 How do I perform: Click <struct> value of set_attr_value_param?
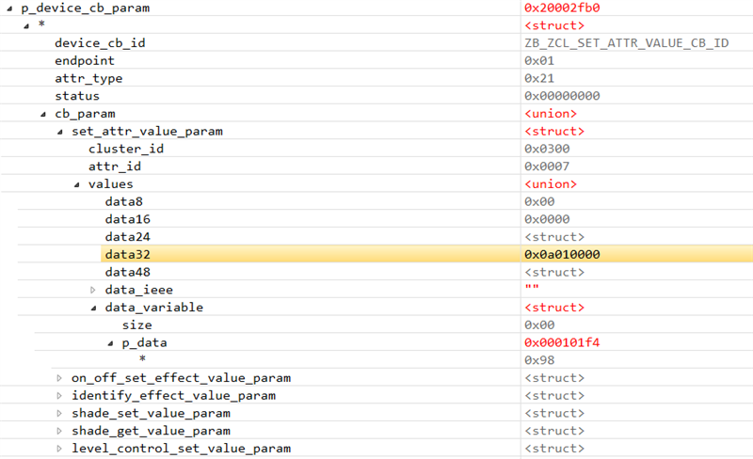[554, 132]
